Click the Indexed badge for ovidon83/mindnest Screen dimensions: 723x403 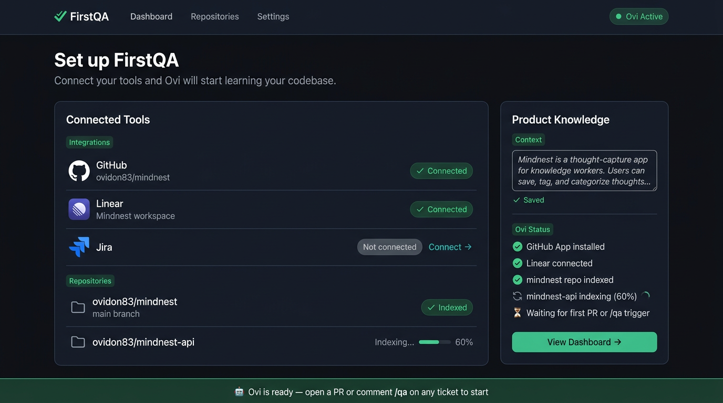[x=447, y=307]
